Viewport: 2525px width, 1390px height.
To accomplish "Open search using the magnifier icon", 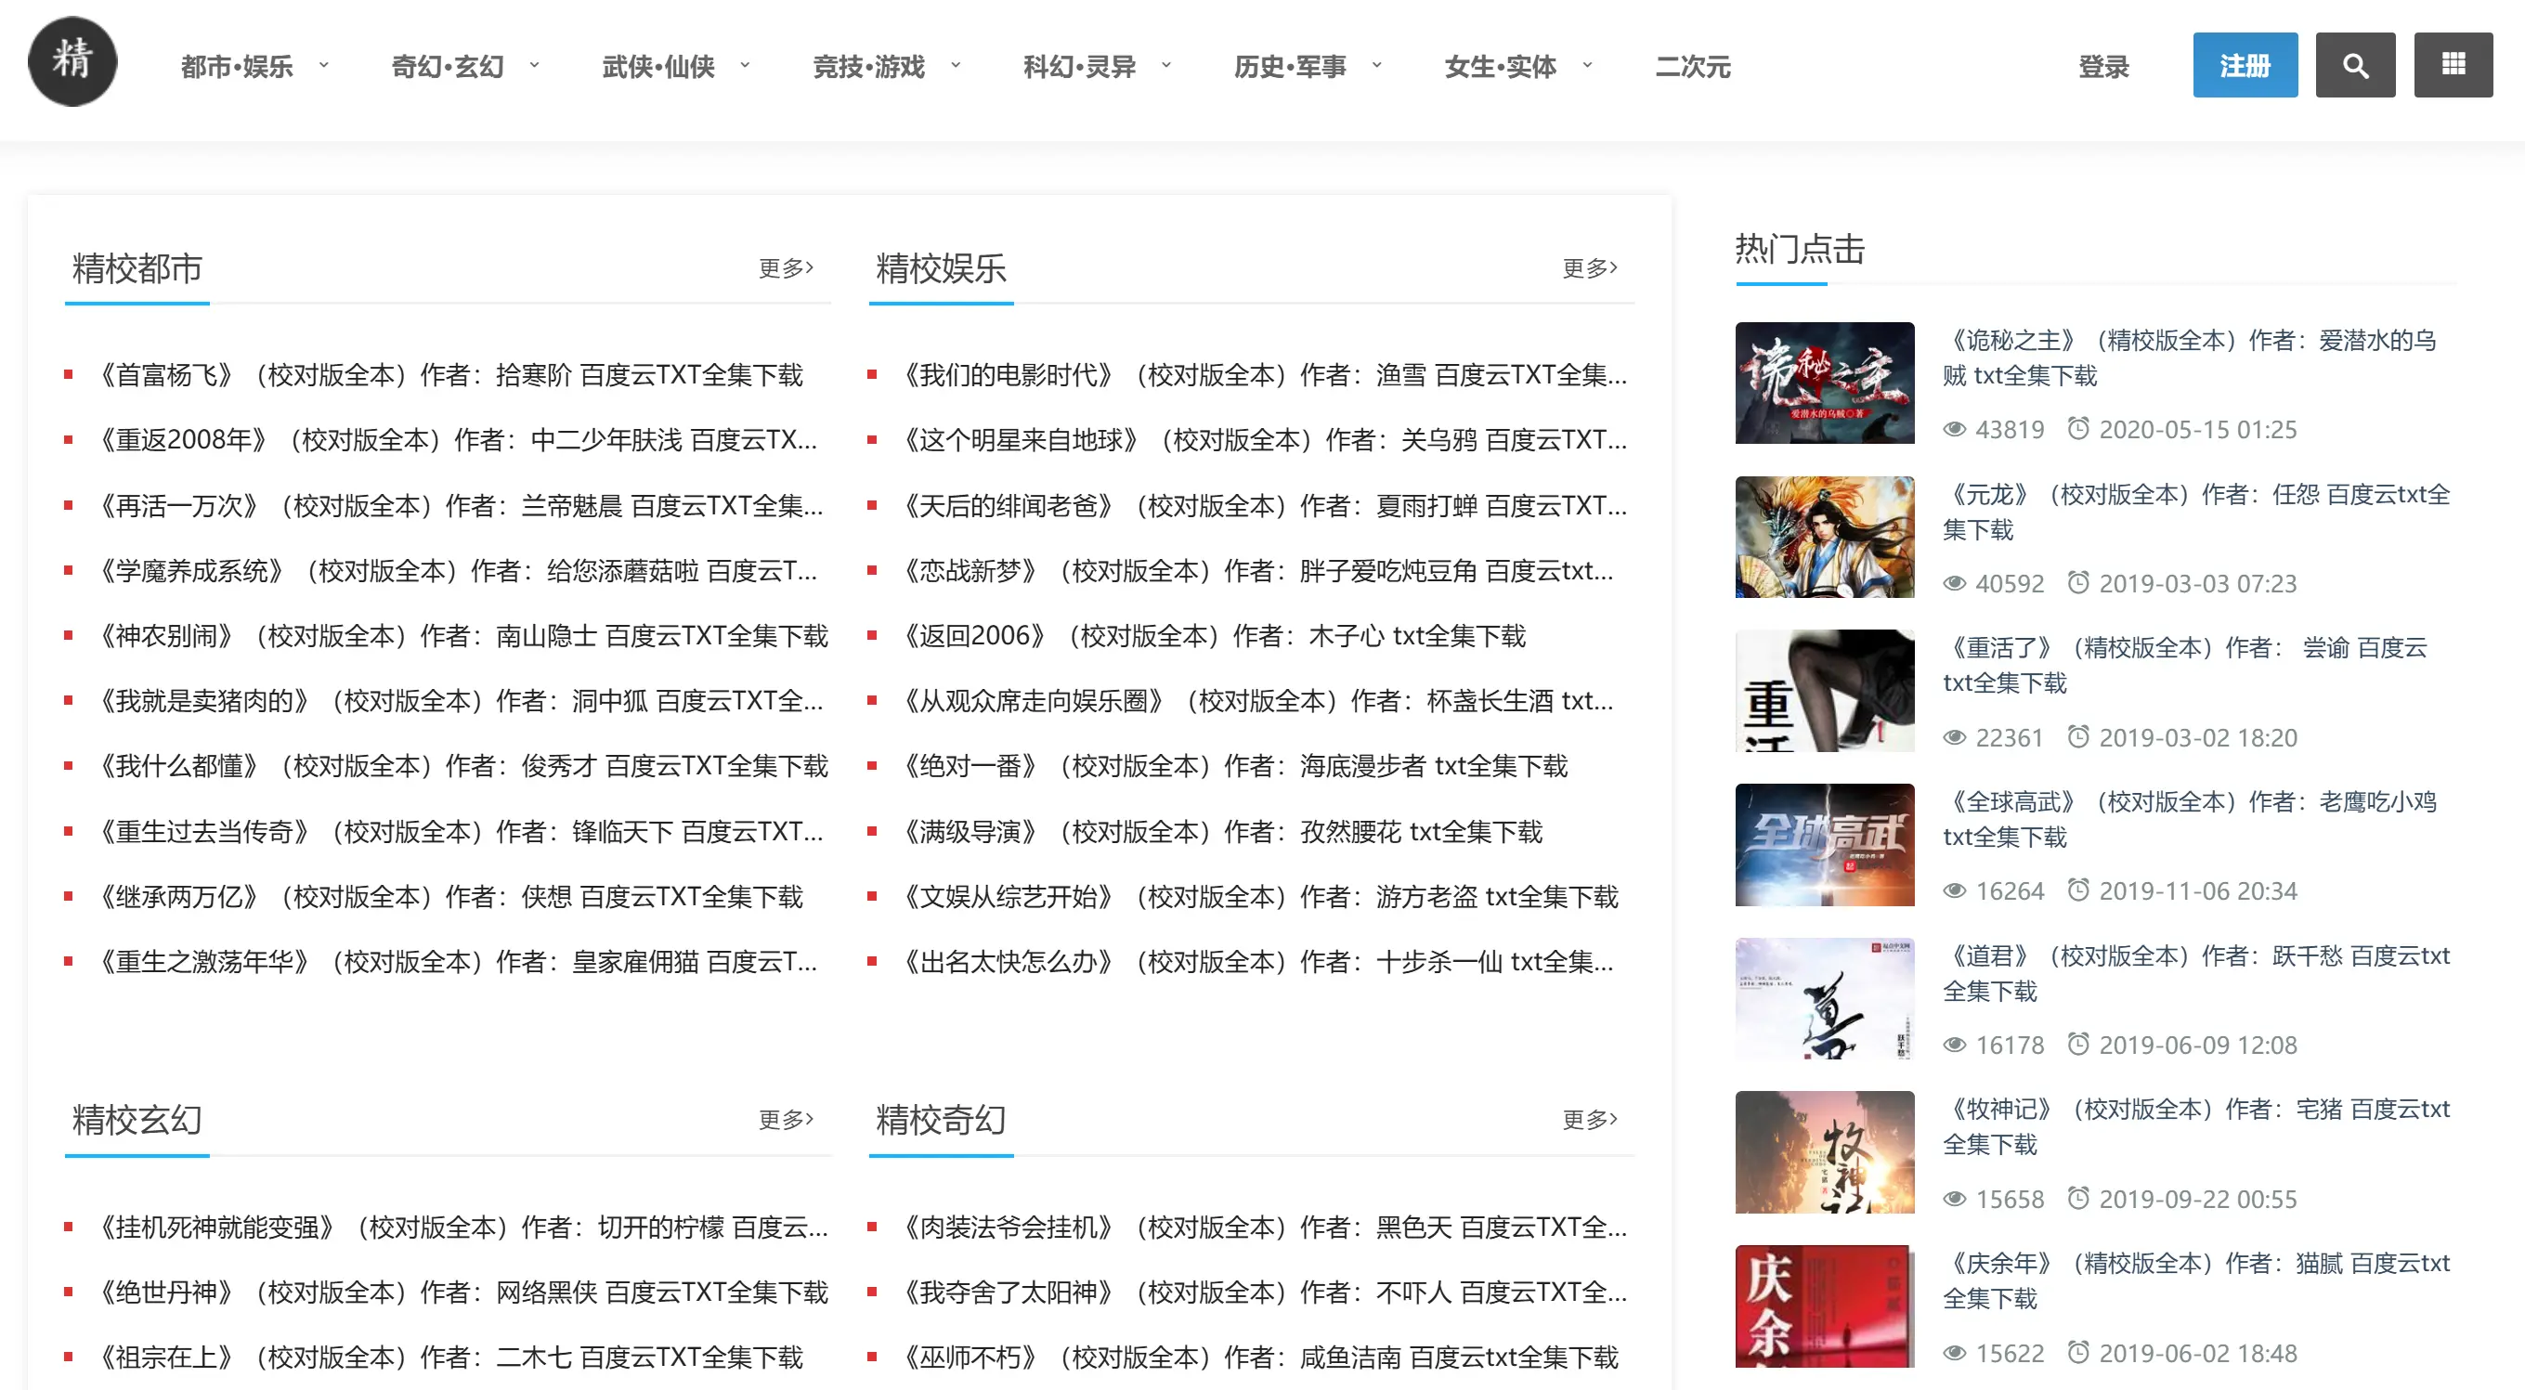I will tap(2355, 65).
